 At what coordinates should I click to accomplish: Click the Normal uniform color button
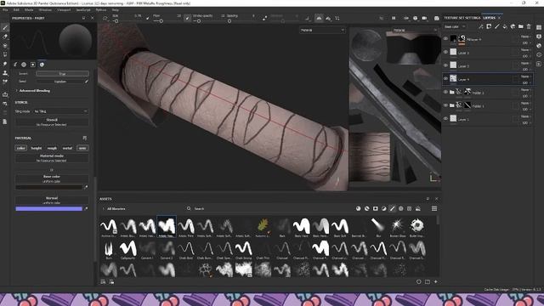coord(52,201)
